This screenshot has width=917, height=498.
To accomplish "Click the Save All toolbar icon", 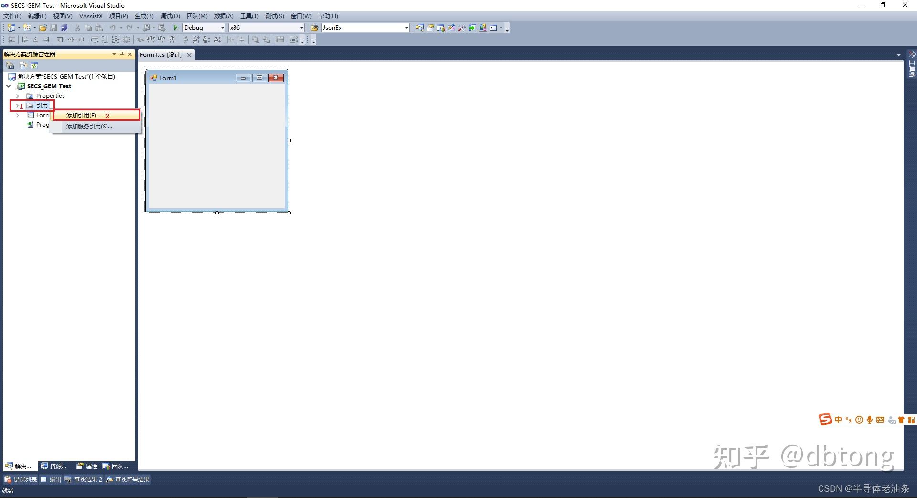I will [x=64, y=27].
